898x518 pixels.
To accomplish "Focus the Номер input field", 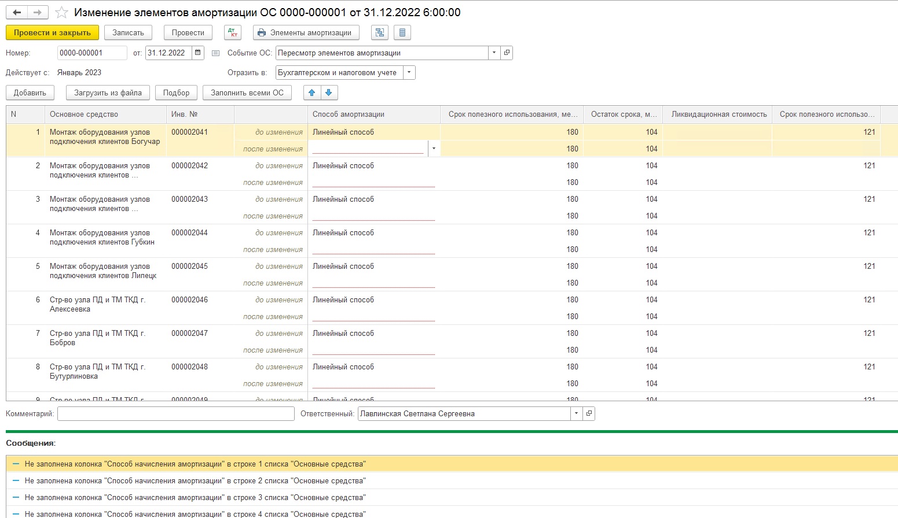I will (92, 53).
